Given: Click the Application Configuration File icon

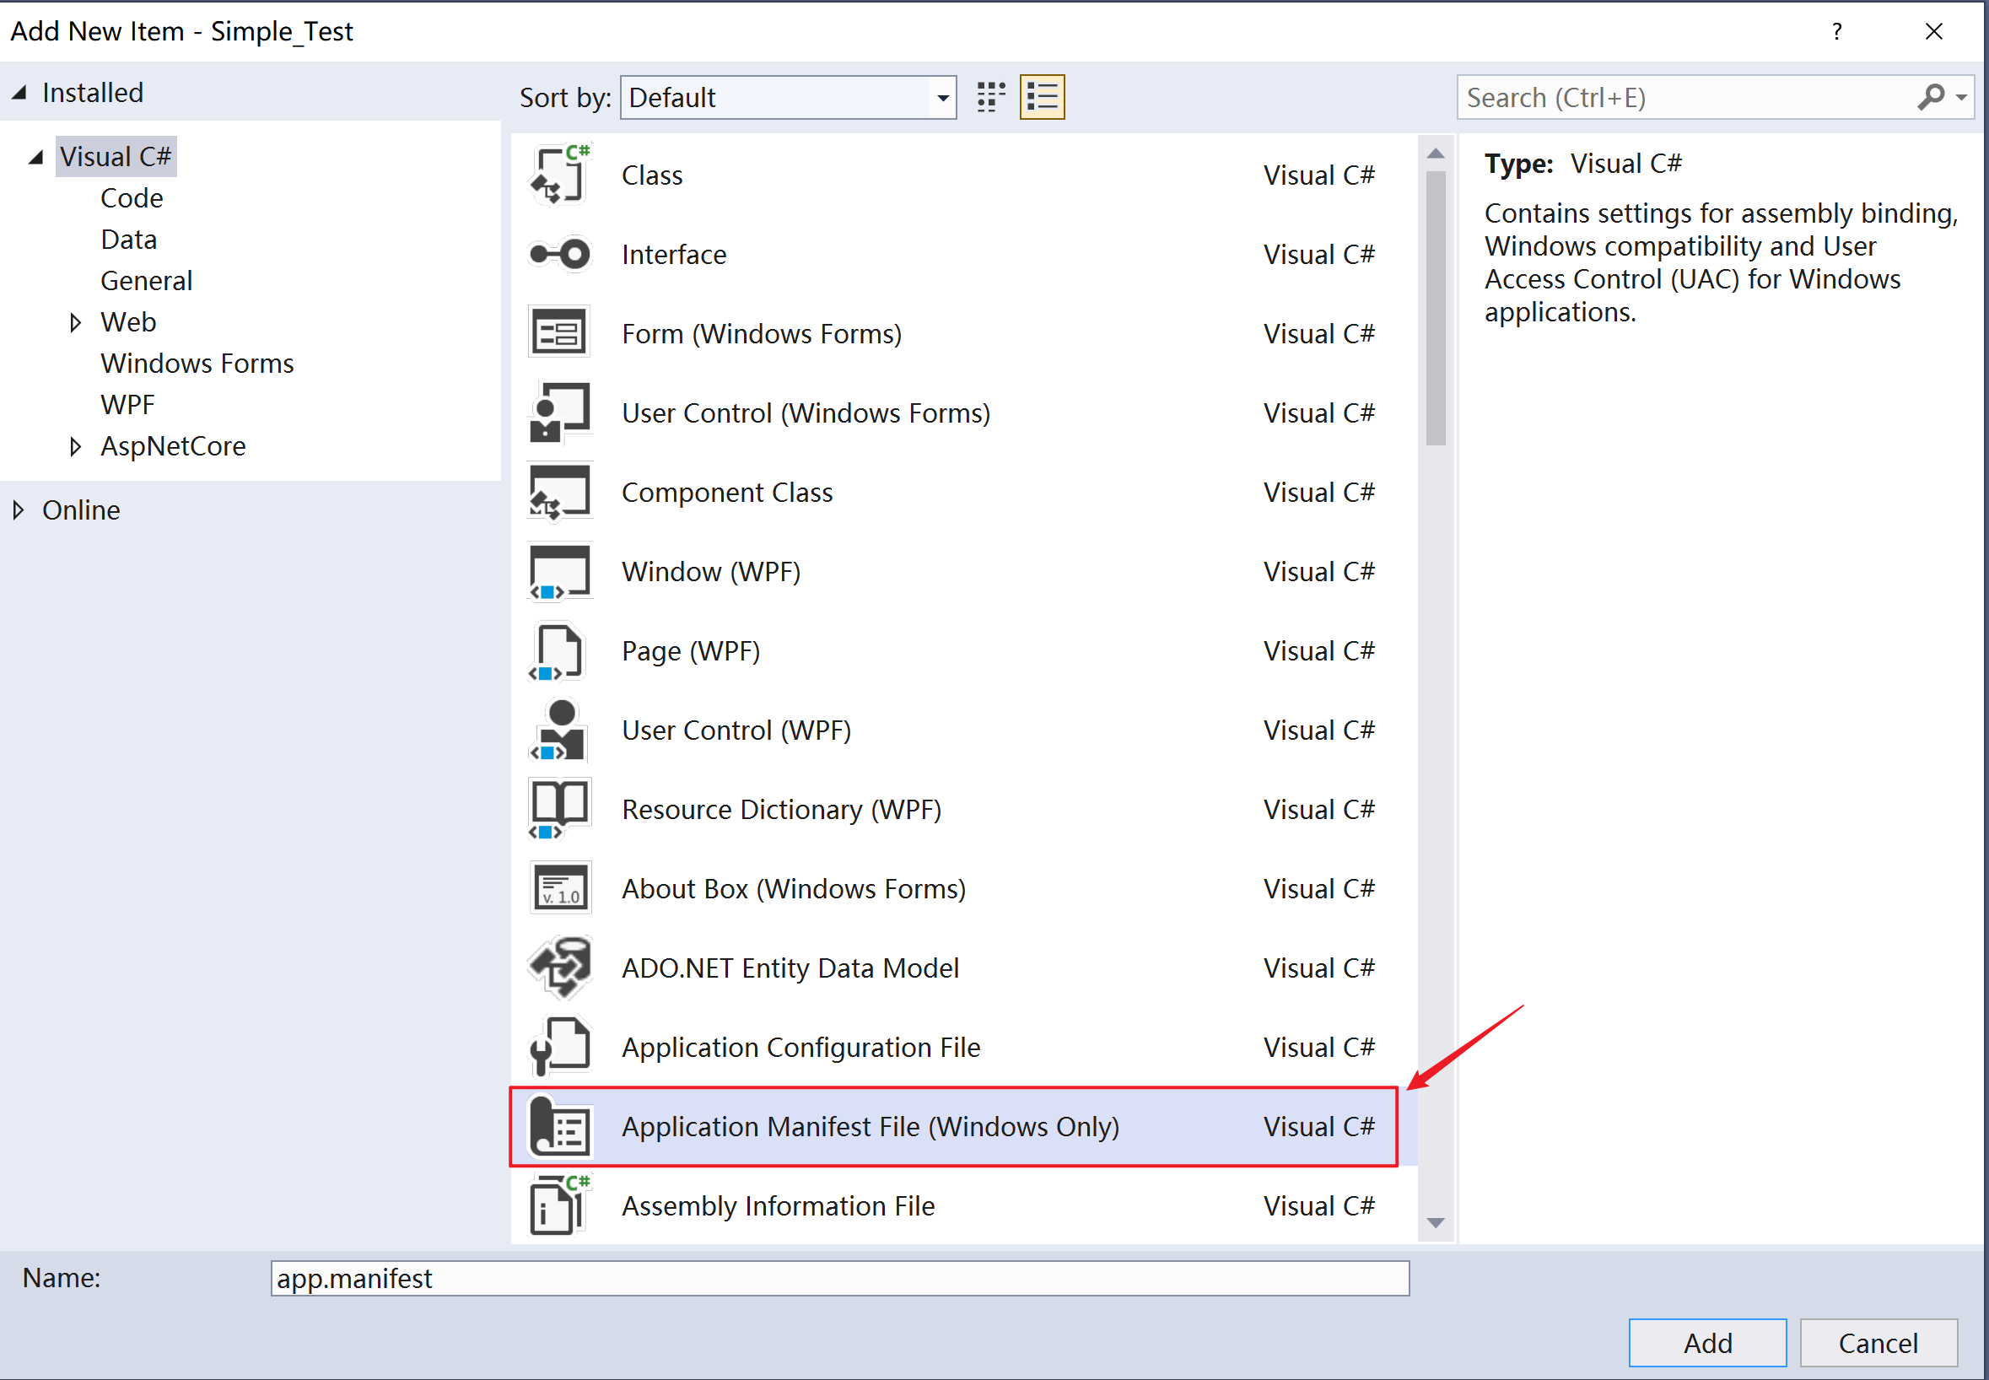Looking at the screenshot, I should [559, 1046].
